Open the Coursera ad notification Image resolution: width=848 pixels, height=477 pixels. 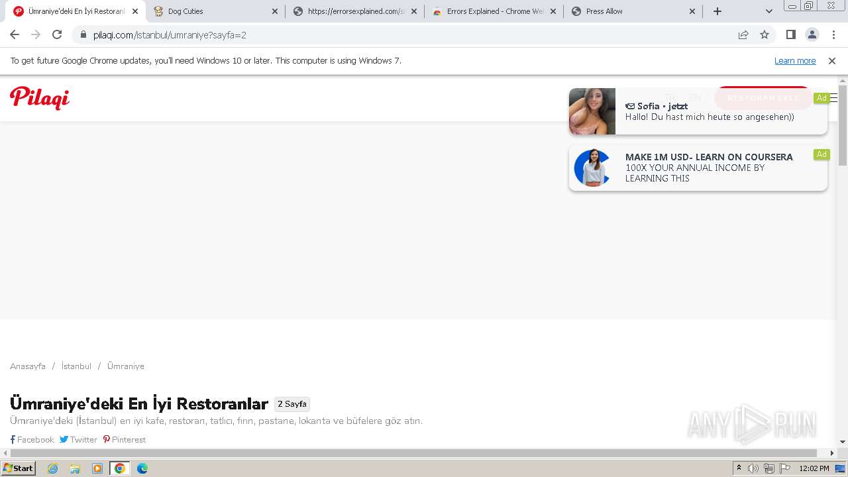[698, 168]
